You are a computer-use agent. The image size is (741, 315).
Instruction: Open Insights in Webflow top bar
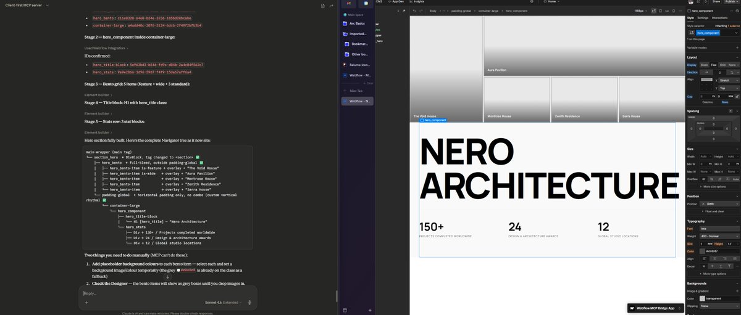pos(417,2)
